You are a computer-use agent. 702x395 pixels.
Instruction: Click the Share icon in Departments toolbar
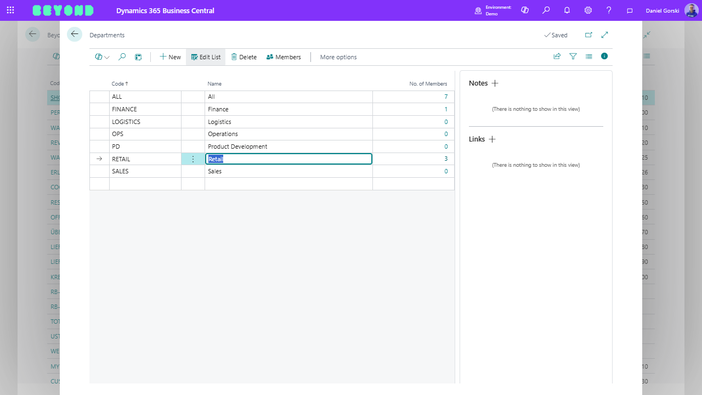pos(557,57)
